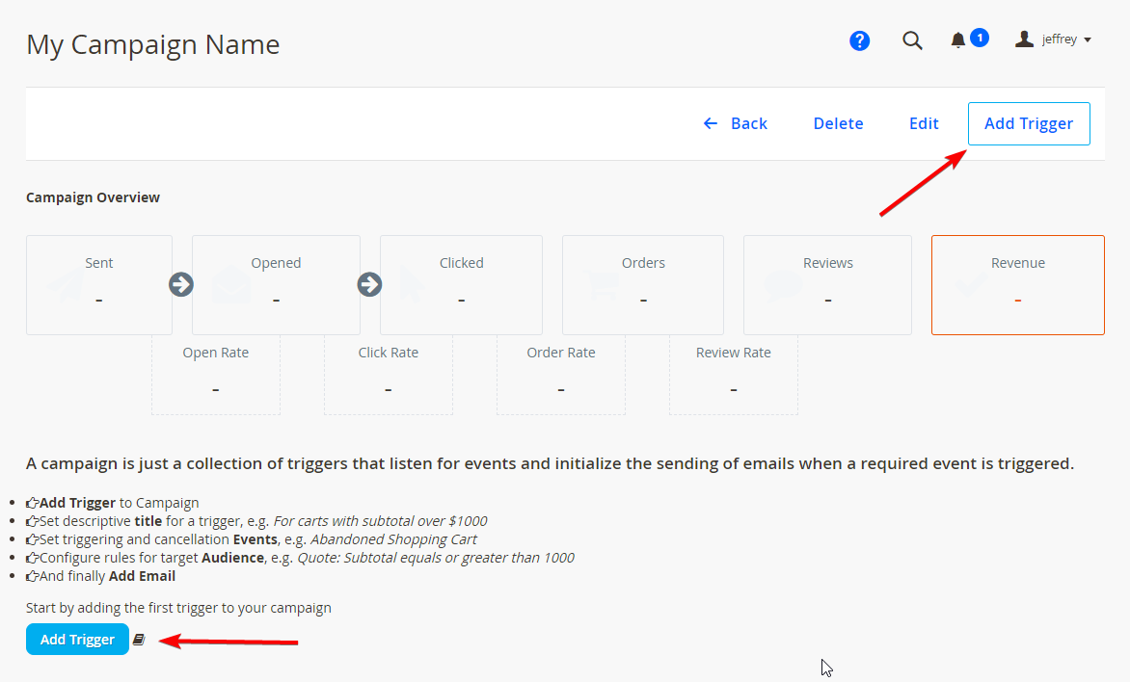1130x682 pixels.
Task: Click the arrow icon between Opened and Clicked
Action: [x=369, y=284]
